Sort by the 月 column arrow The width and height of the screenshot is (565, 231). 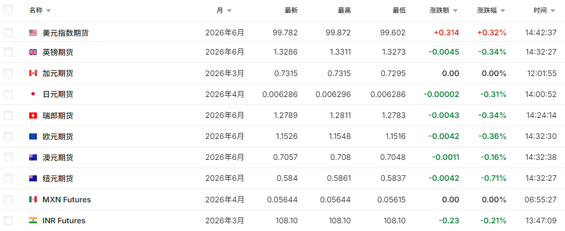(x=229, y=11)
